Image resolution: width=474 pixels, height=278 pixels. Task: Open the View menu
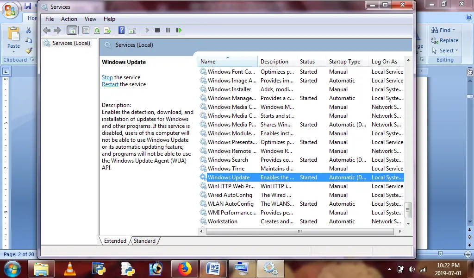pos(90,19)
